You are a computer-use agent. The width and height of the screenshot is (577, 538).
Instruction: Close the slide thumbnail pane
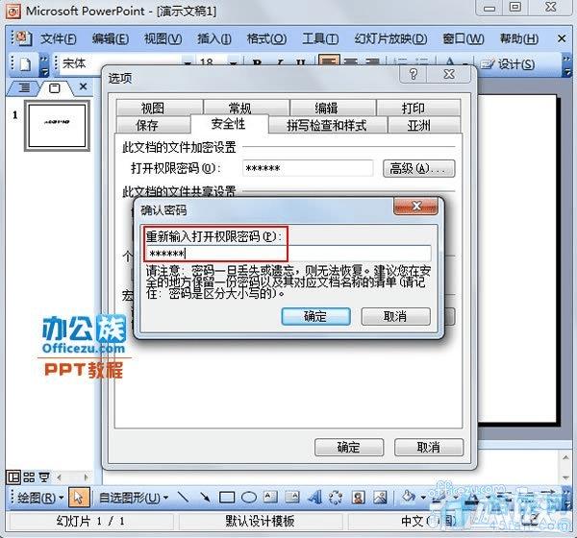[83, 86]
